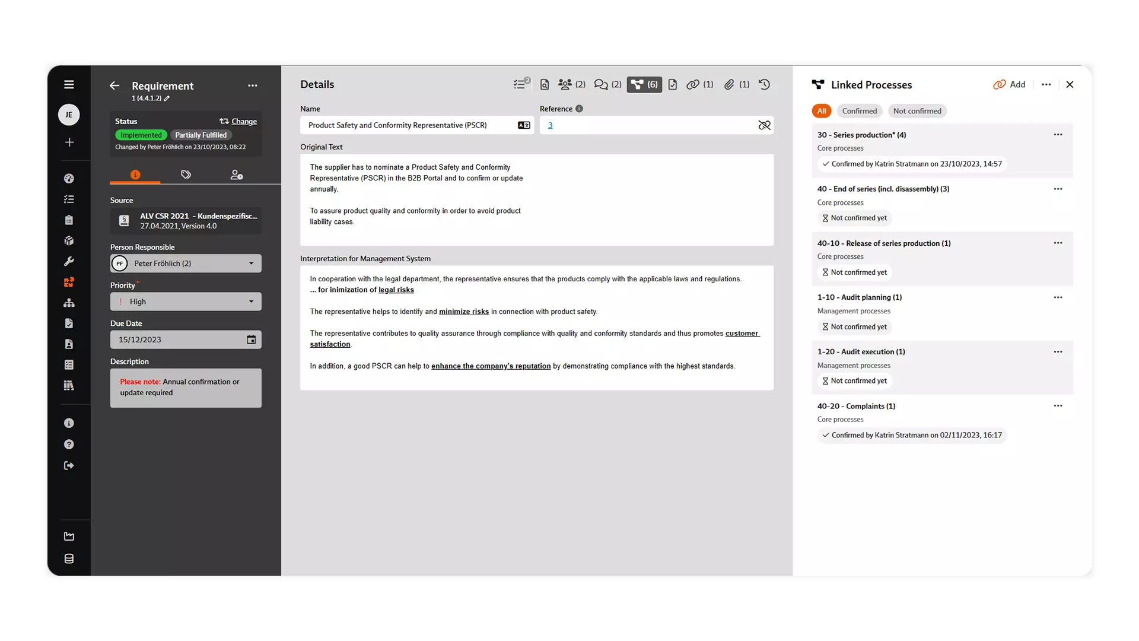The image size is (1139, 641).
Task: Select the Not confirmed filter chip
Action: tap(917, 111)
